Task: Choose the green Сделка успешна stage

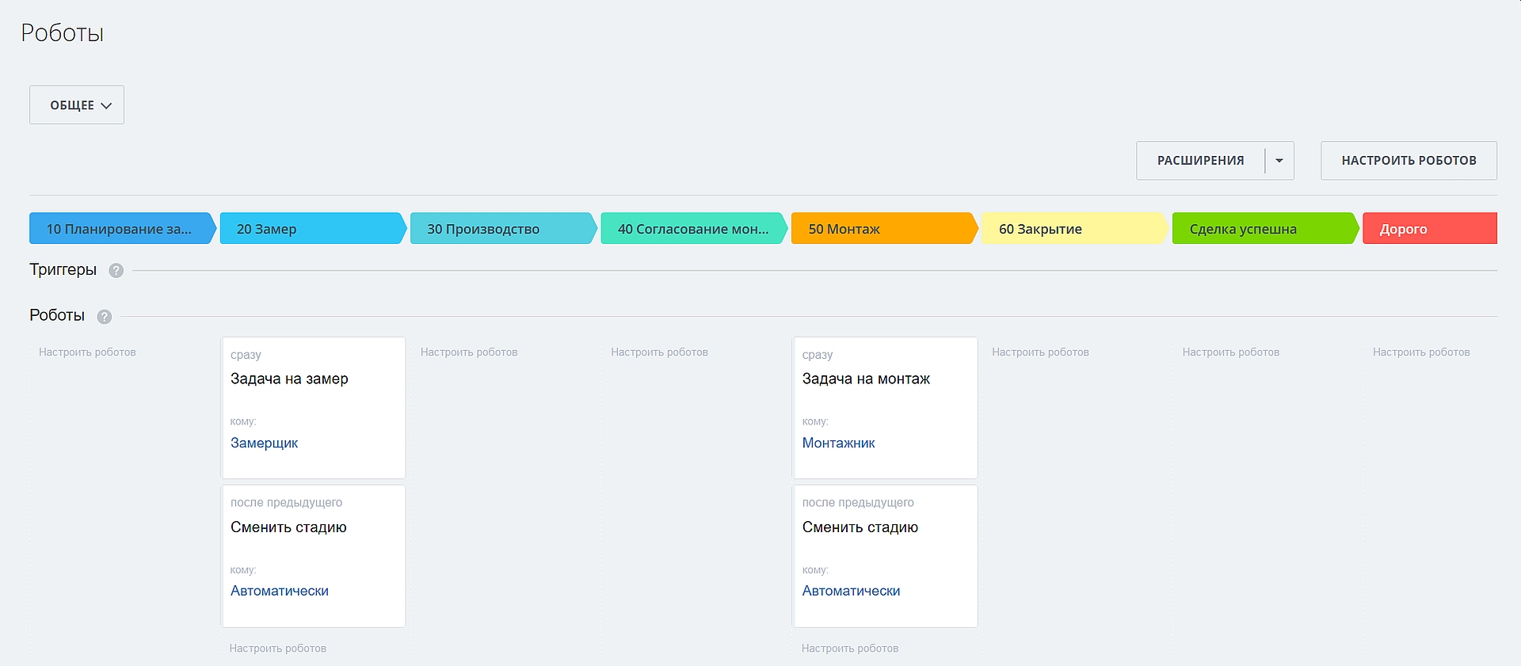Action: click(1264, 229)
